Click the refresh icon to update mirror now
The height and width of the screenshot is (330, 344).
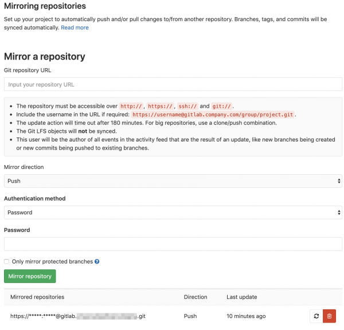(315, 316)
